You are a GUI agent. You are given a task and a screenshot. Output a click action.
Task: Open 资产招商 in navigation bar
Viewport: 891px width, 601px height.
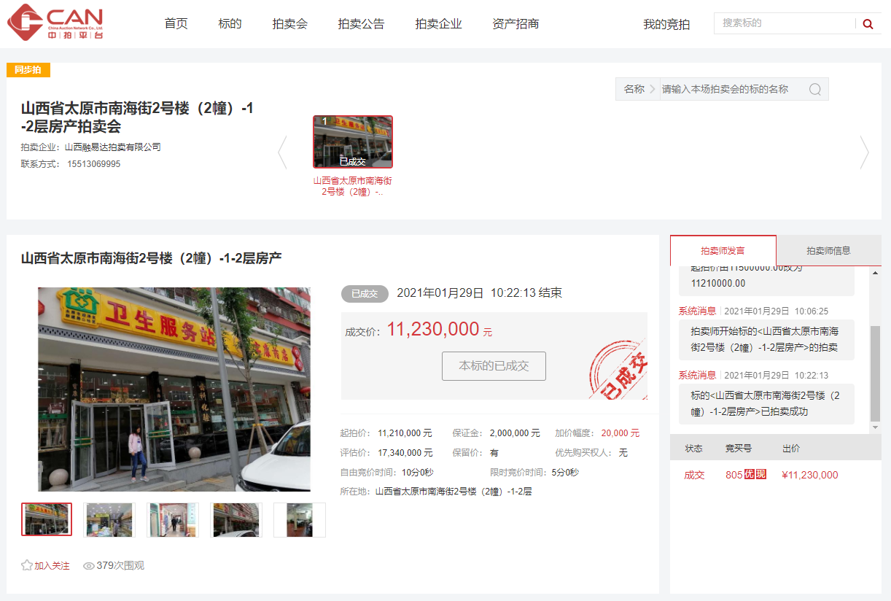tap(515, 23)
